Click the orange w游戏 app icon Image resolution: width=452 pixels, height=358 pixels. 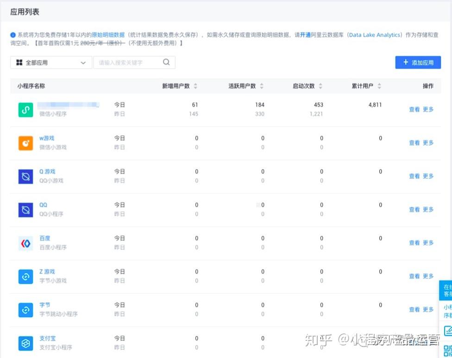point(25,143)
